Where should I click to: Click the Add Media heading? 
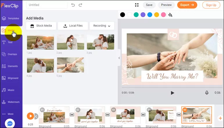tap(35, 18)
